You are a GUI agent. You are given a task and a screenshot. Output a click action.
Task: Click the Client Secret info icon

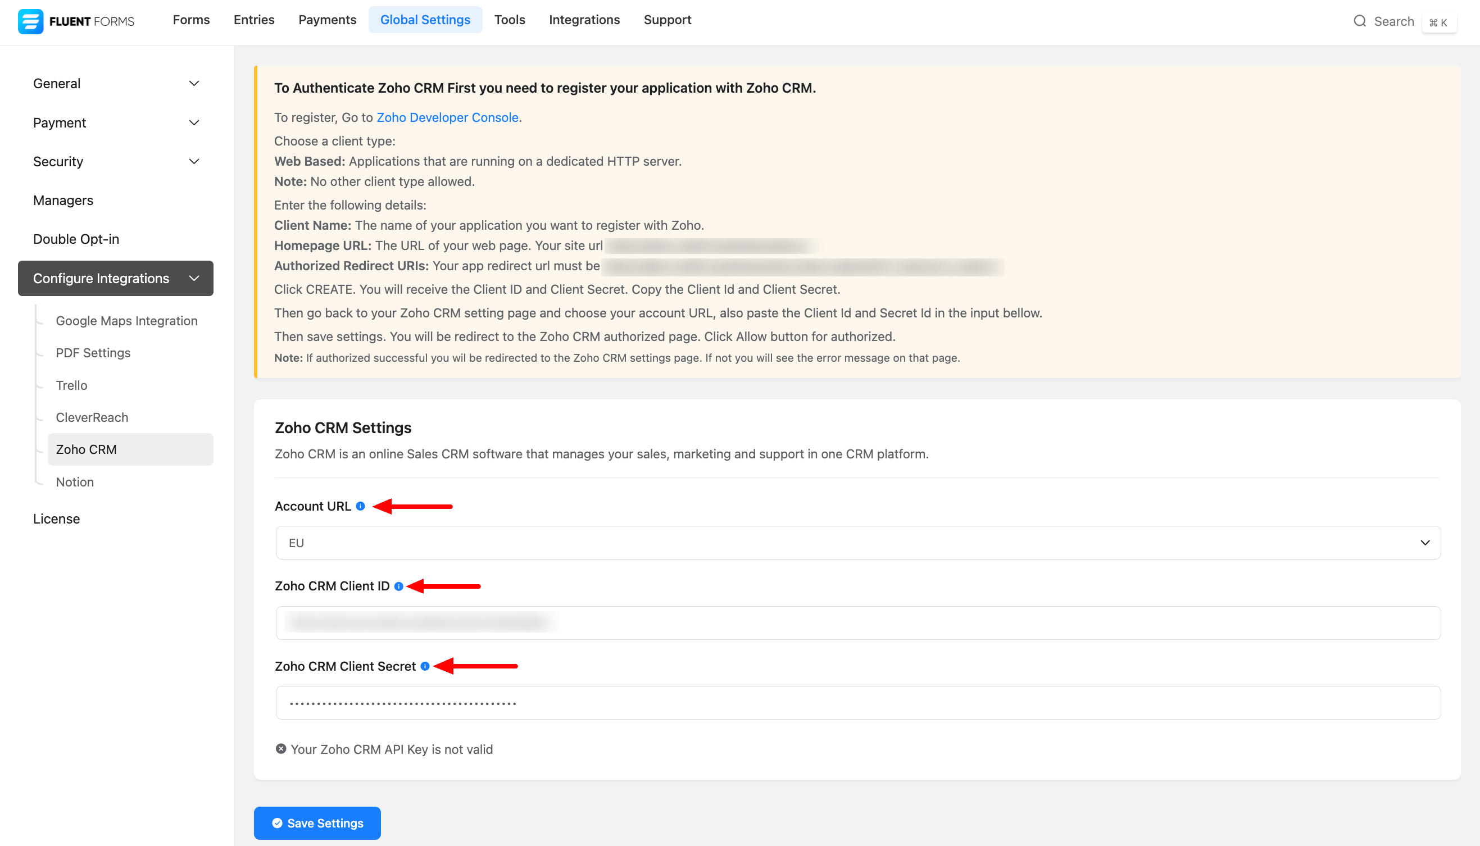[425, 666]
